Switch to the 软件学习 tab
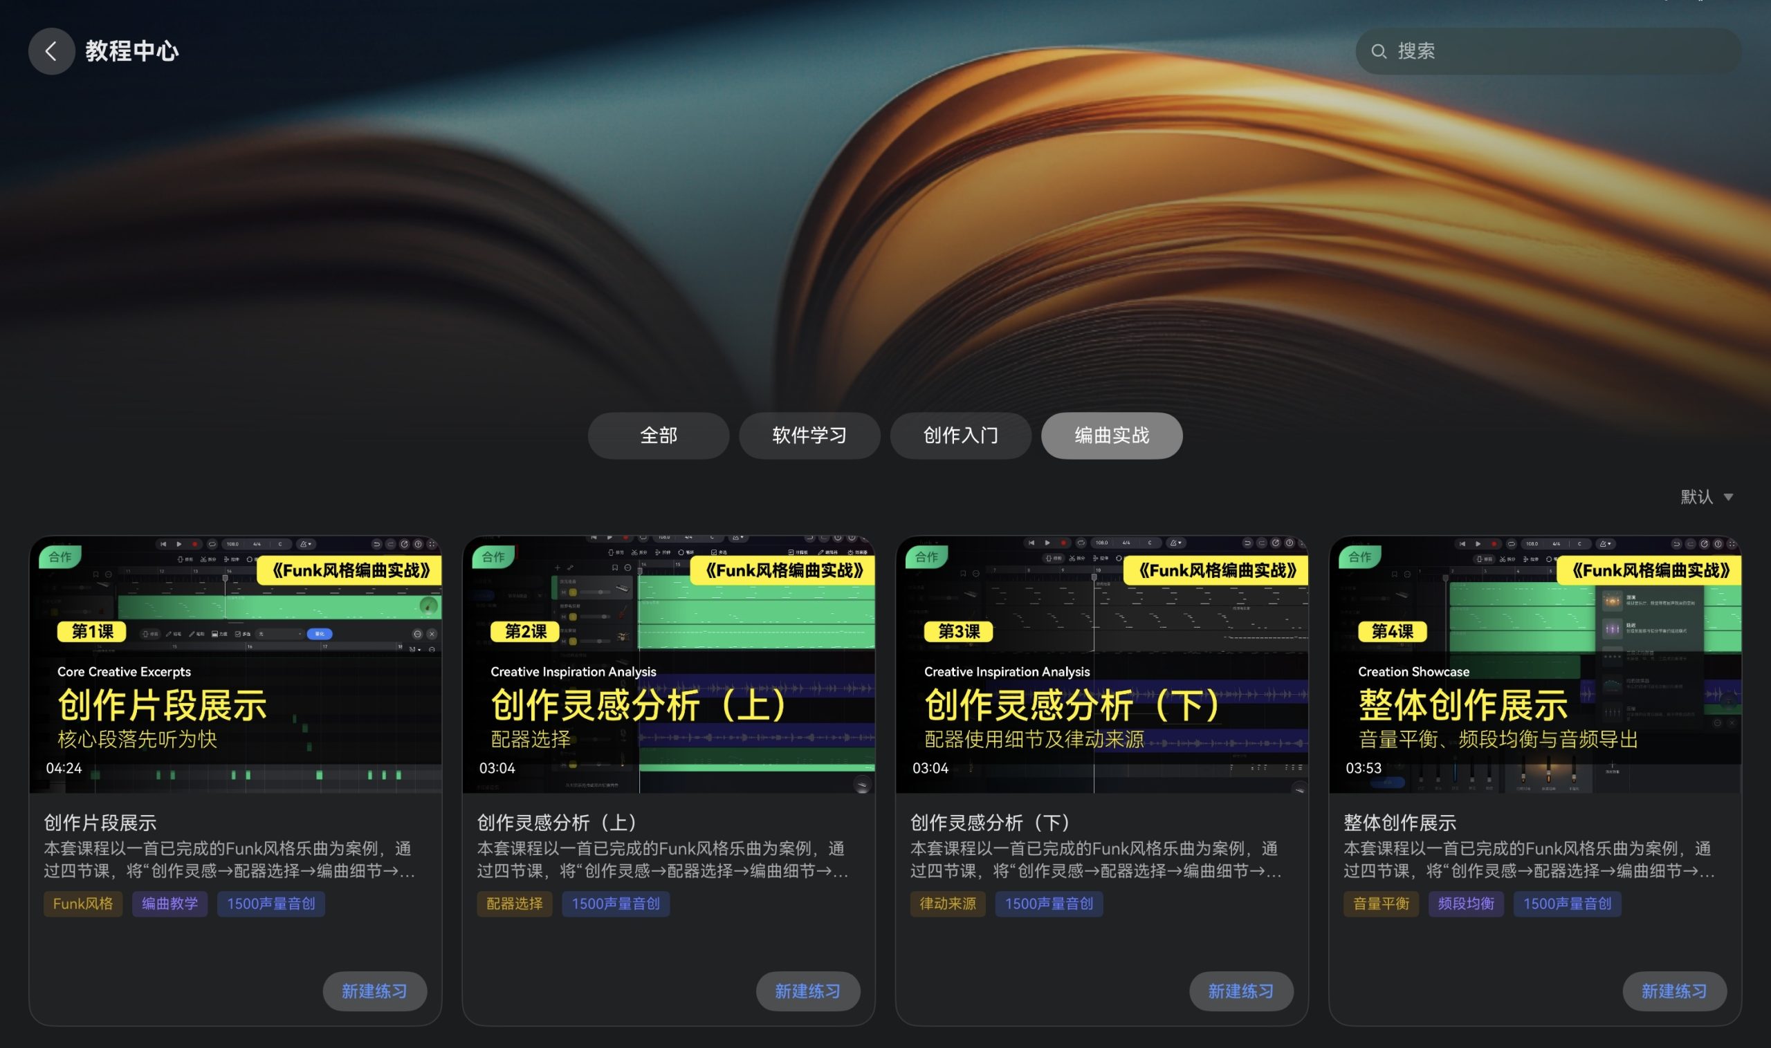This screenshot has width=1771, height=1048. (809, 435)
